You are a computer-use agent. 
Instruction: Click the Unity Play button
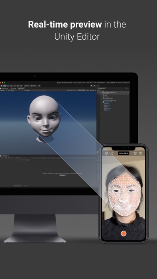(x=91, y=86)
